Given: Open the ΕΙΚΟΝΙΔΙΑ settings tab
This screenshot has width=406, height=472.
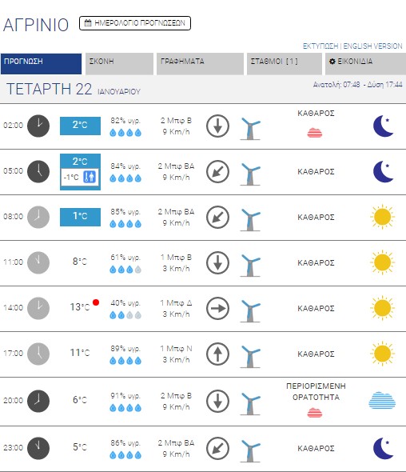Looking at the screenshot, I should point(365,63).
